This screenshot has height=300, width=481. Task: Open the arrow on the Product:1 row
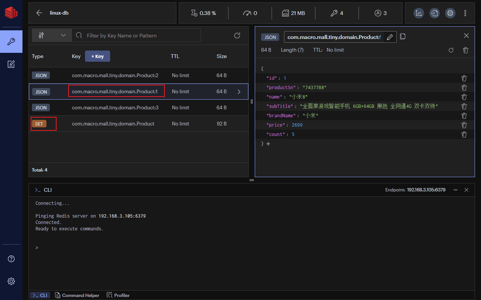tap(239, 92)
